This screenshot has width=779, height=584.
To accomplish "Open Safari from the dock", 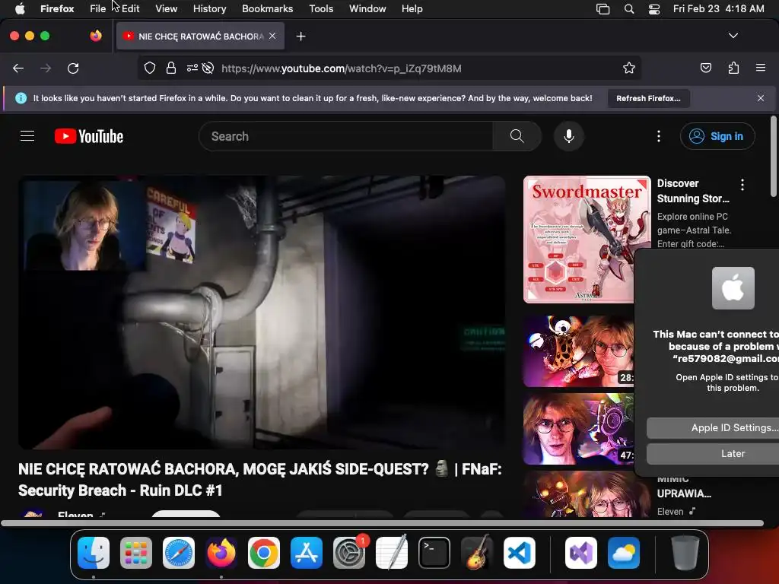I will 179,553.
